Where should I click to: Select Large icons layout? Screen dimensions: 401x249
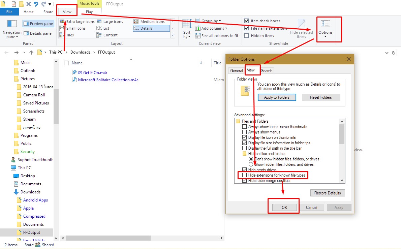pyautogui.click(x=110, y=22)
